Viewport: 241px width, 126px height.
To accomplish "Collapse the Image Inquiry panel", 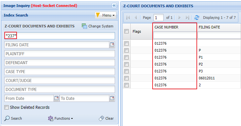I will tap(114, 6).
